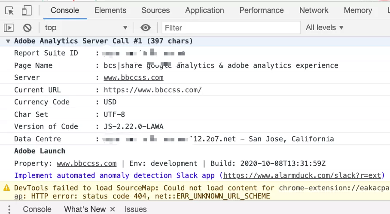Clear console with the ban icon
Screen dimensions: 390x214
click(27, 28)
